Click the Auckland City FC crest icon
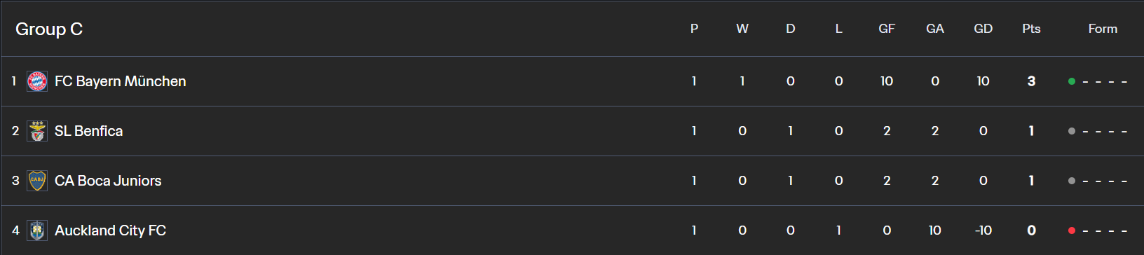Image resolution: width=1144 pixels, height=255 pixels. (37, 230)
